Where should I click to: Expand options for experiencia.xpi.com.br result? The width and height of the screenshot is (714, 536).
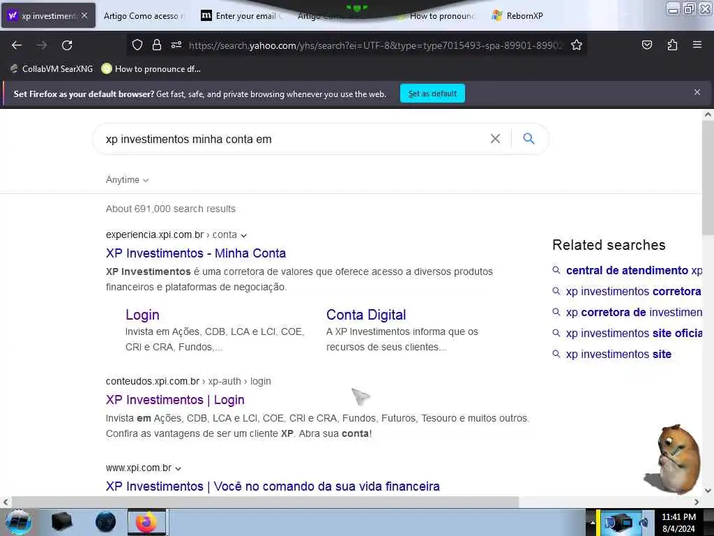tap(243, 236)
